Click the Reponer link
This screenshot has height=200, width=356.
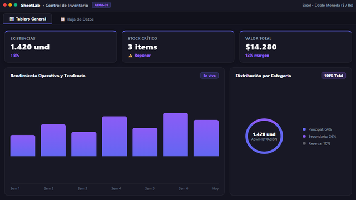click(x=142, y=56)
